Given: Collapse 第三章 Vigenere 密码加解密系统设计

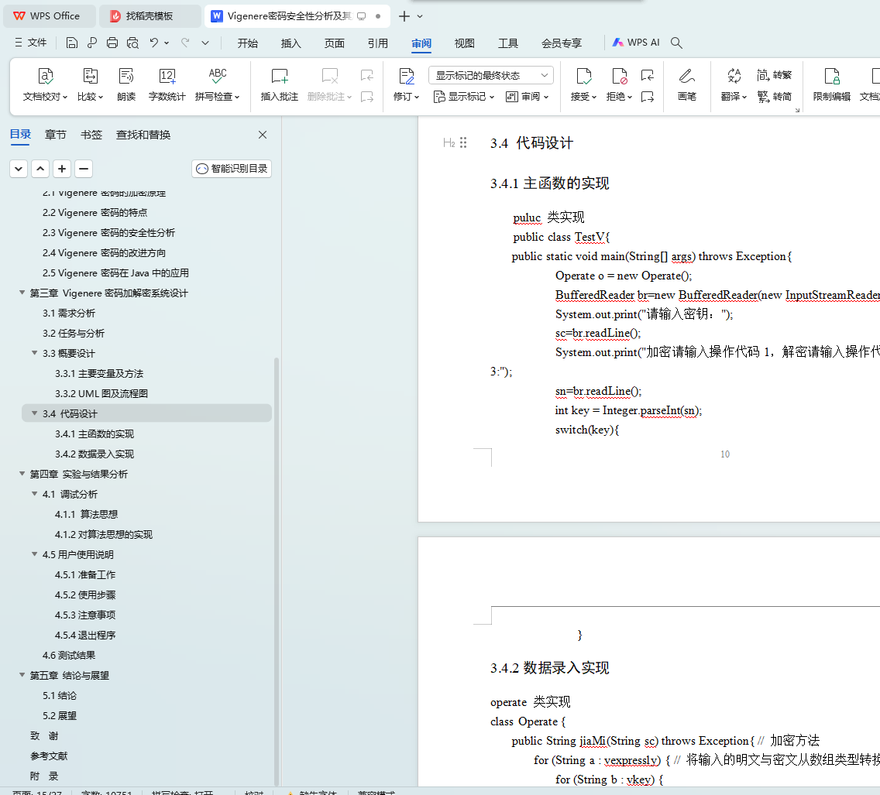Looking at the screenshot, I should 22,293.
